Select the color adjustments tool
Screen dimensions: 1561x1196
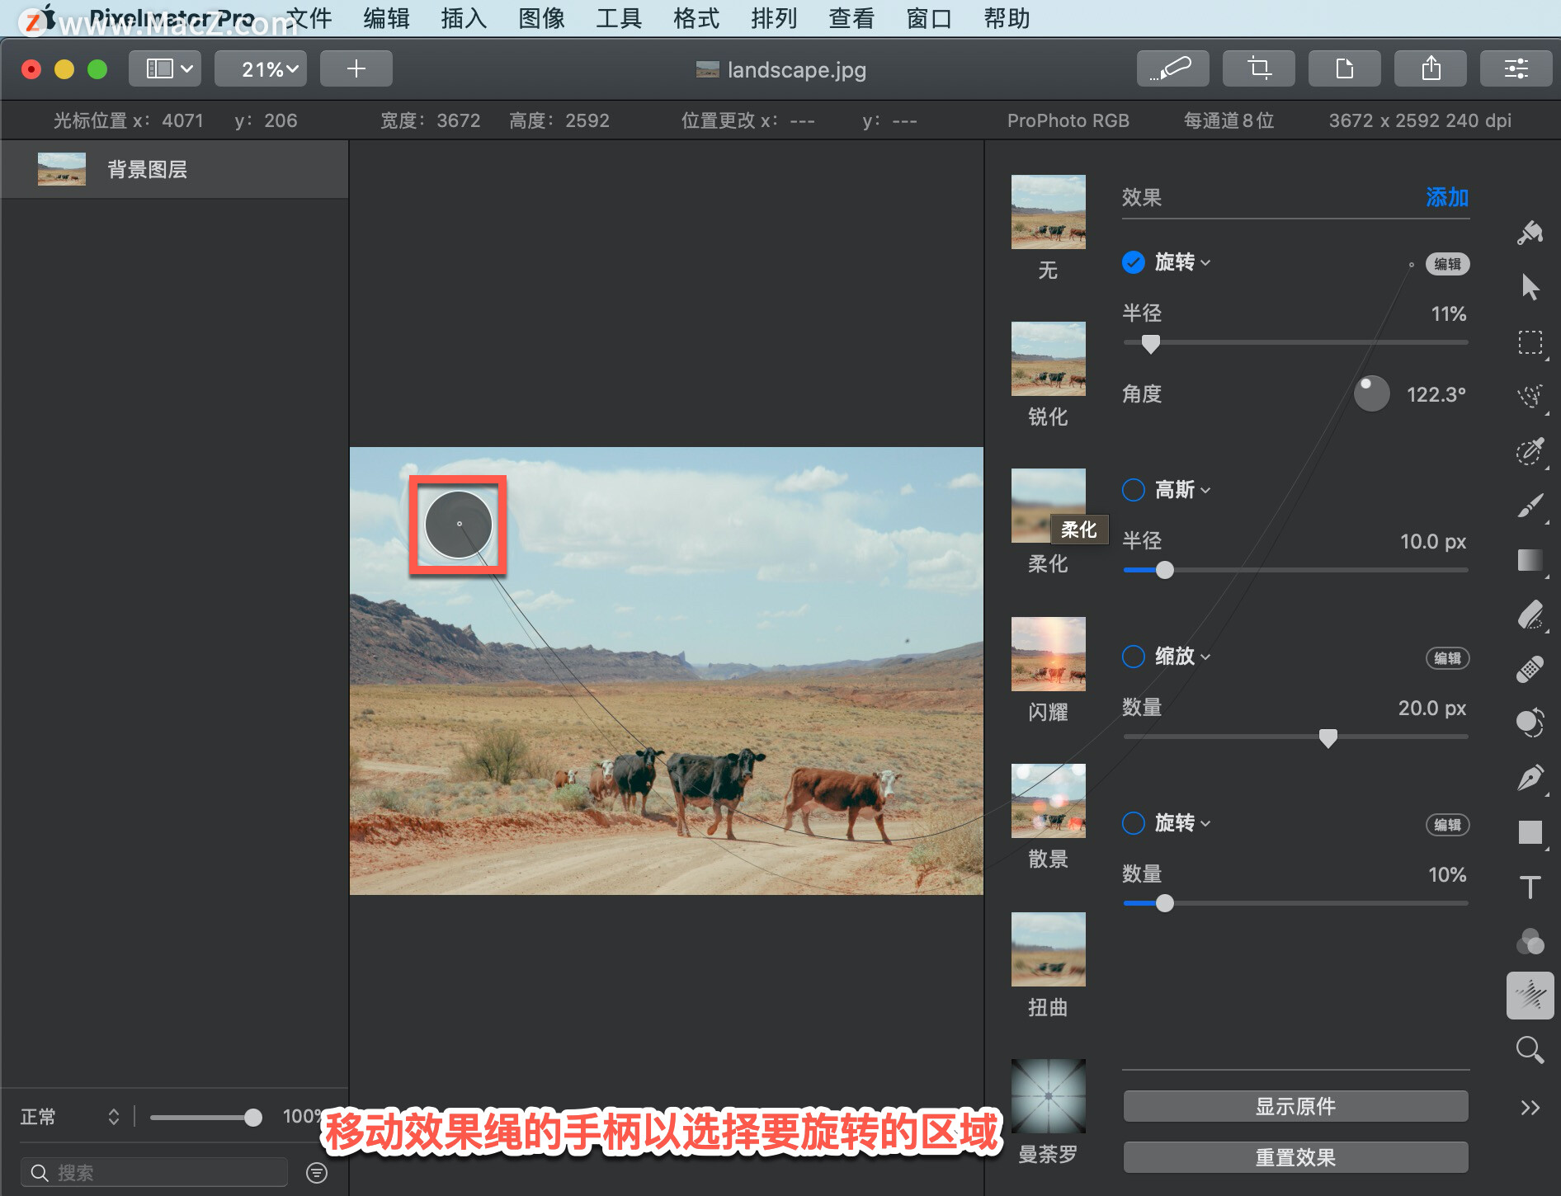(1530, 723)
